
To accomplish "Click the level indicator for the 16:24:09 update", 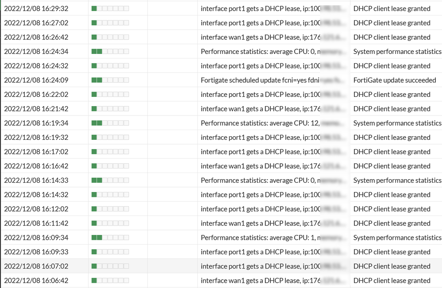I will 110,80.
